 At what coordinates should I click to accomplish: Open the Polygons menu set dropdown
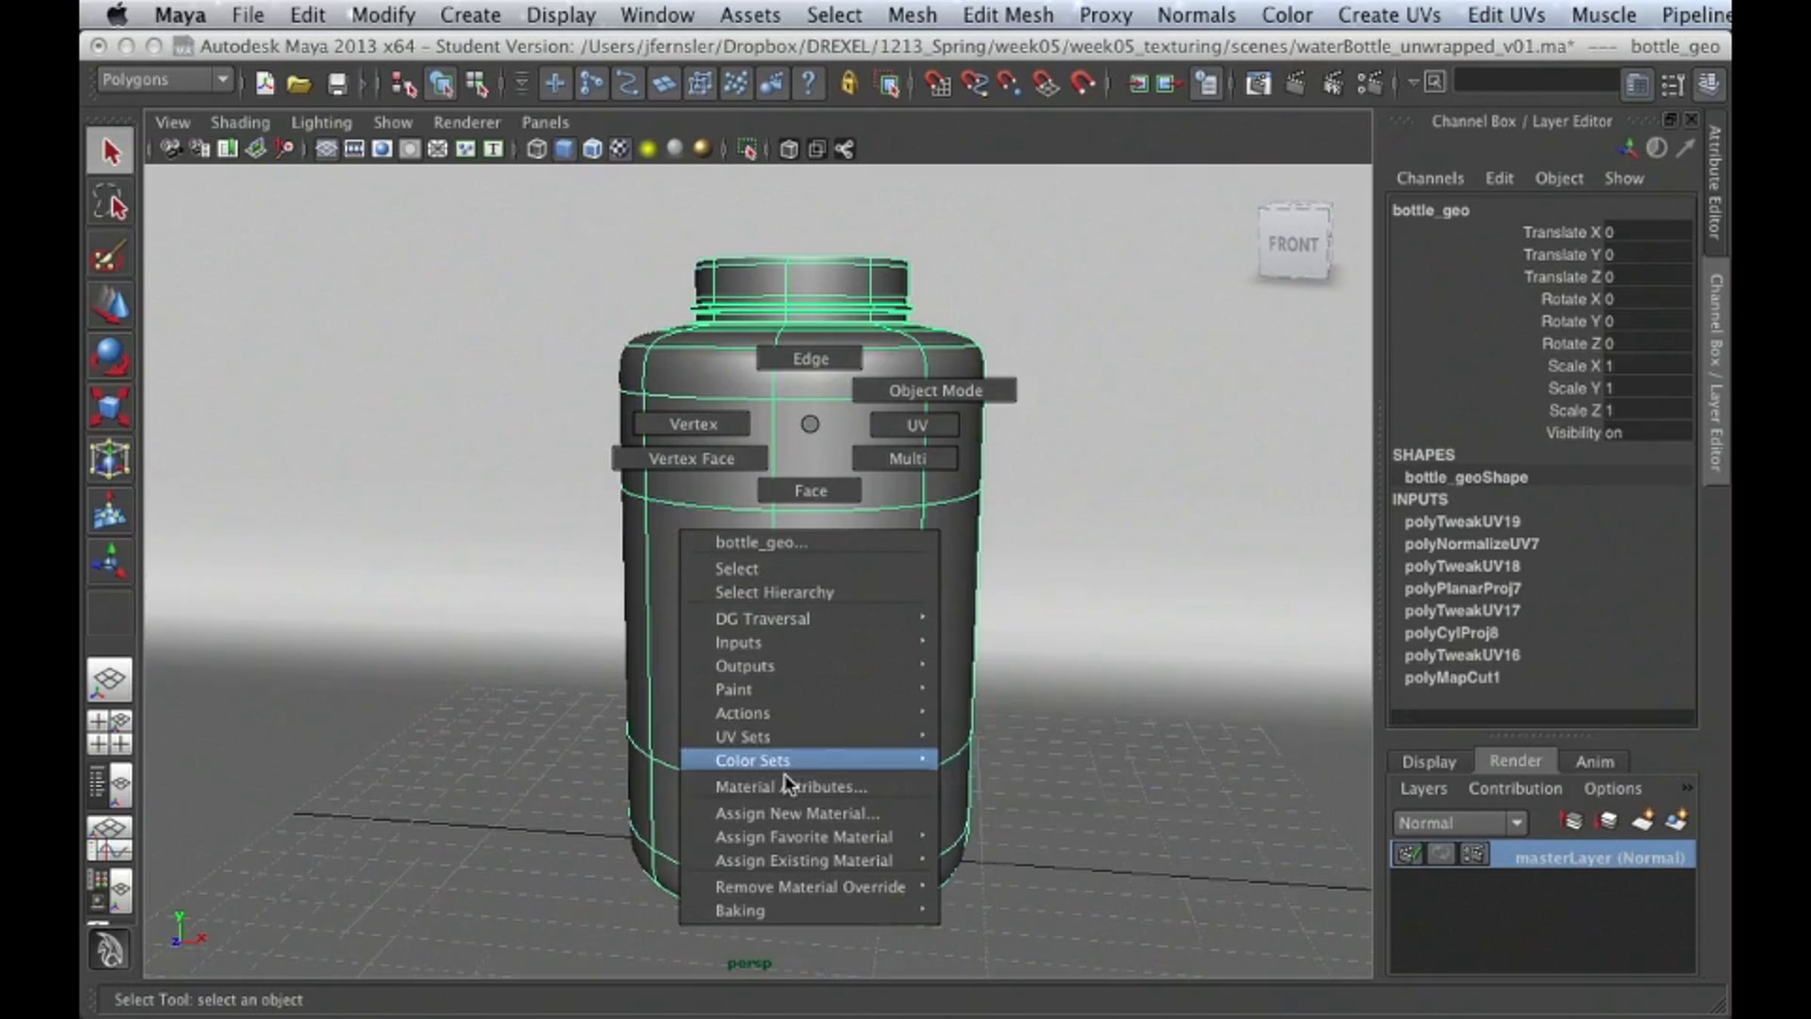tap(164, 80)
